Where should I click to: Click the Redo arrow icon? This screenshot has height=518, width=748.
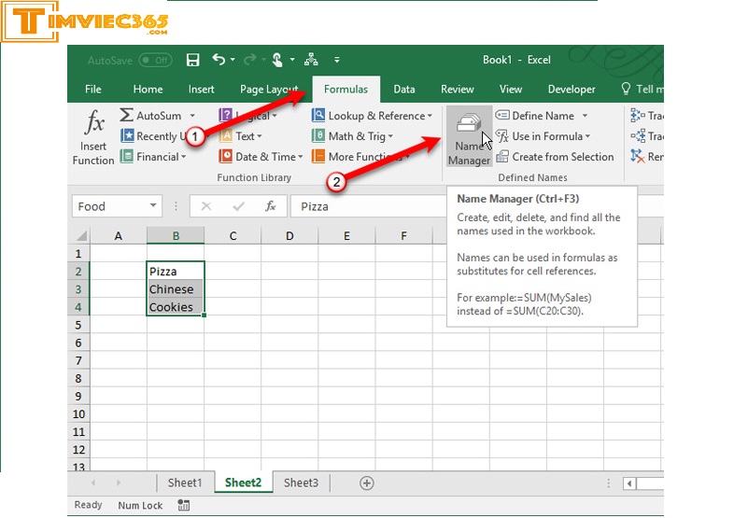tap(249, 60)
